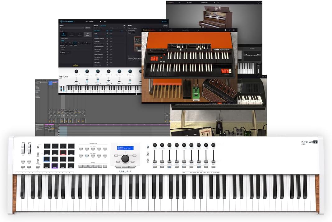Click the Analog Lab pitch bend strip
332x222 pixels.
pos(61,88)
